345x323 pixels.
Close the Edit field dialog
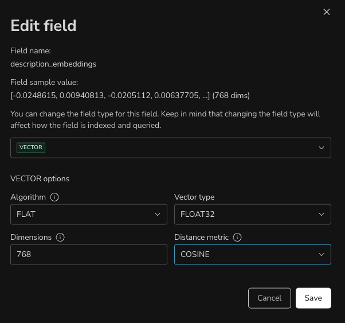(x=327, y=12)
